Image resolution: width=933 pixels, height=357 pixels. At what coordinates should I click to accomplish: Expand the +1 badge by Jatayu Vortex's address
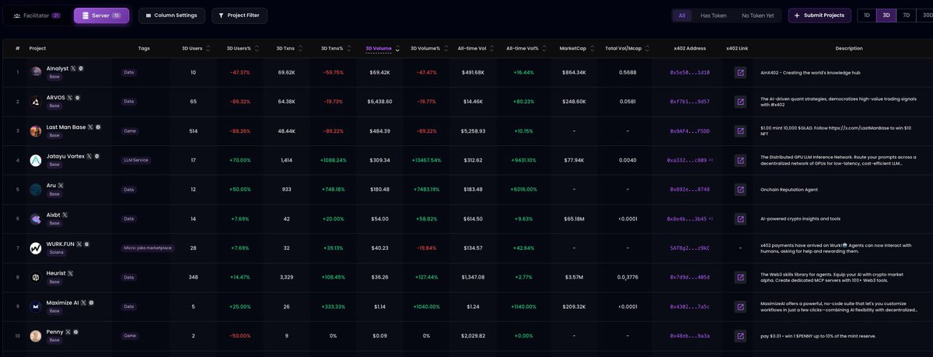click(x=711, y=160)
